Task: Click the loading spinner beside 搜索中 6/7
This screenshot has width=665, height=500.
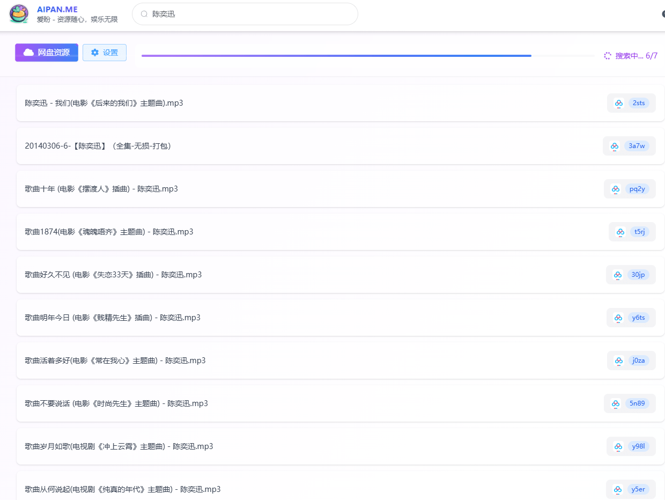Action: (x=607, y=55)
